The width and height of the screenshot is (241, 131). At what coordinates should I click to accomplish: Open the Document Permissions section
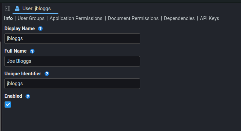pyautogui.click(x=133, y=18)
